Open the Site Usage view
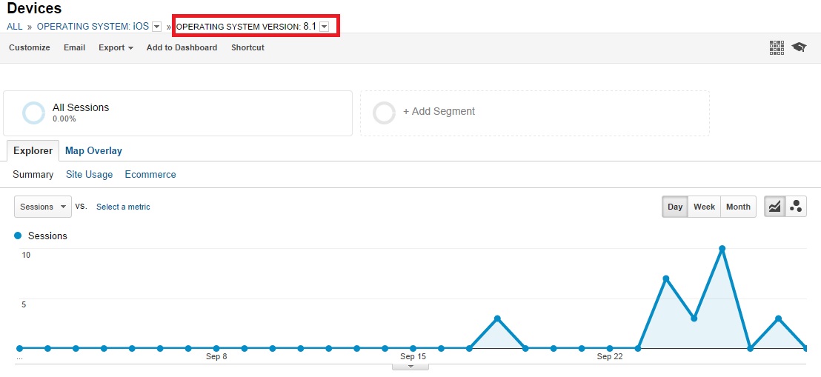 click(89, 174)
